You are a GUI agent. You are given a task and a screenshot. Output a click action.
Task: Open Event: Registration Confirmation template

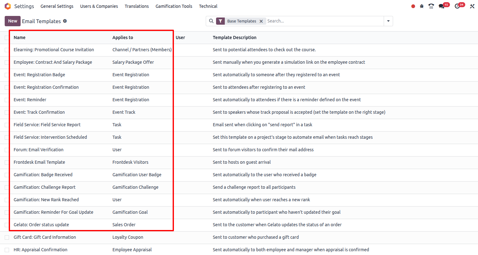46,87
